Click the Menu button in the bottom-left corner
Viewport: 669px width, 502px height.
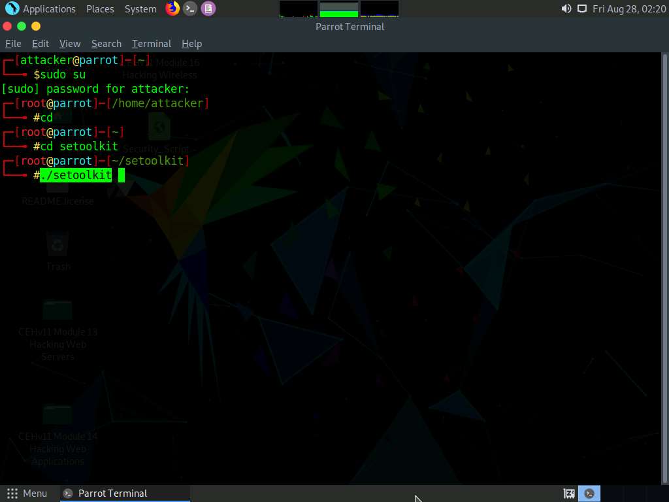click(x=27, y=493)
